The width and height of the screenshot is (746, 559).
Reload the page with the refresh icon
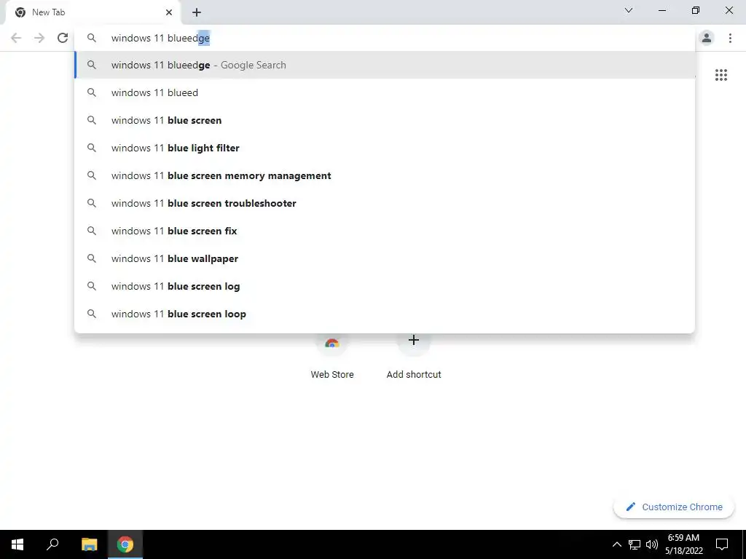coord(63,38)
